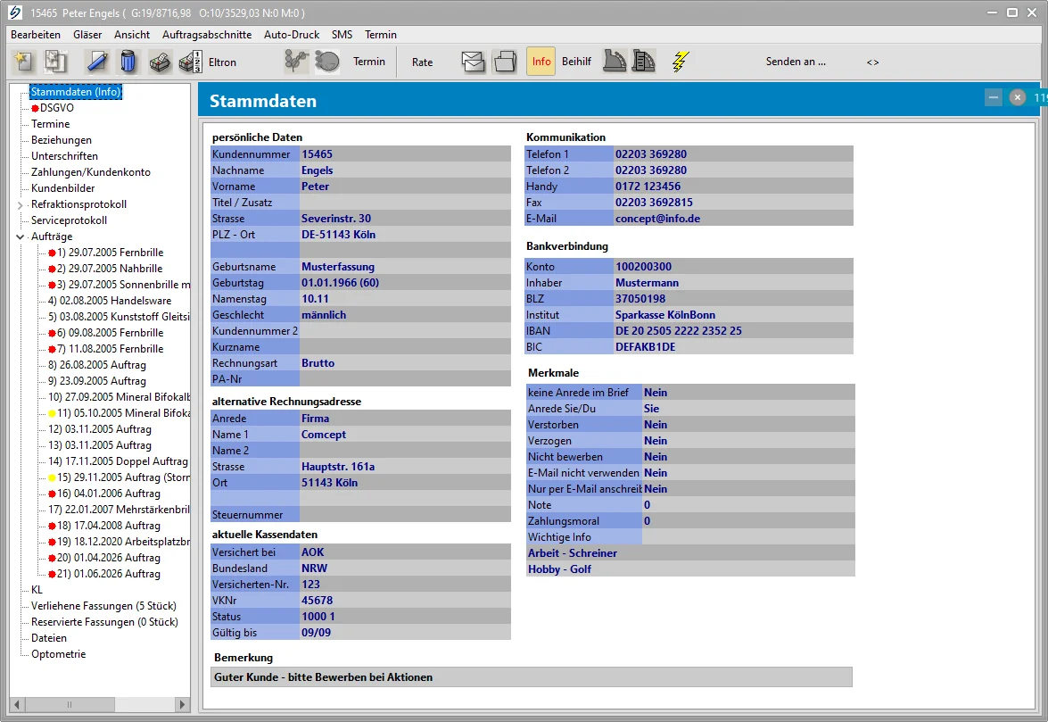Select the DSGVO tree item
This screenshot has height=722, width=1048.
[57, 108]
